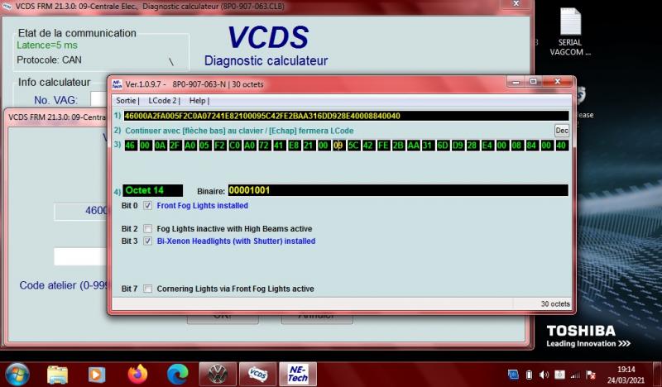Select byte cell 46
The width and height of the screenshot is (662, 387).
tap(130, 146)
